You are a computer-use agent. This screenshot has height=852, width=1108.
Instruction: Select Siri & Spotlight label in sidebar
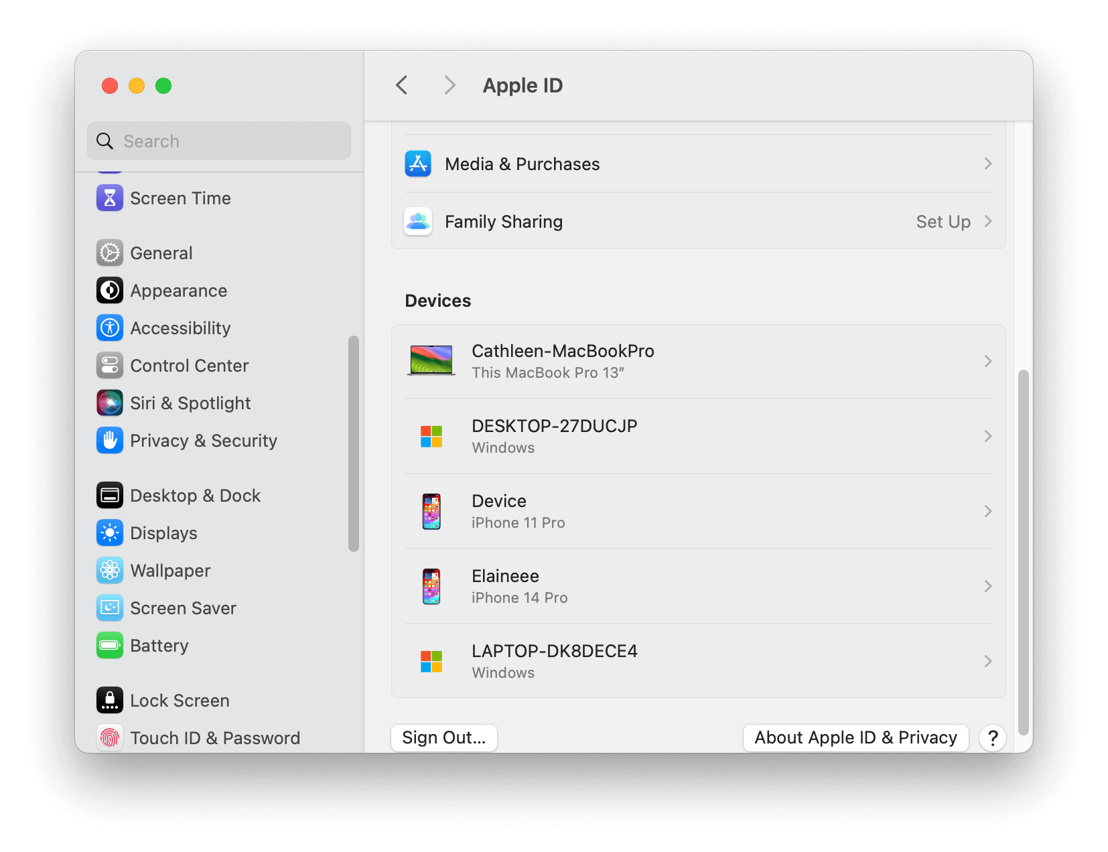click(191, 403)
